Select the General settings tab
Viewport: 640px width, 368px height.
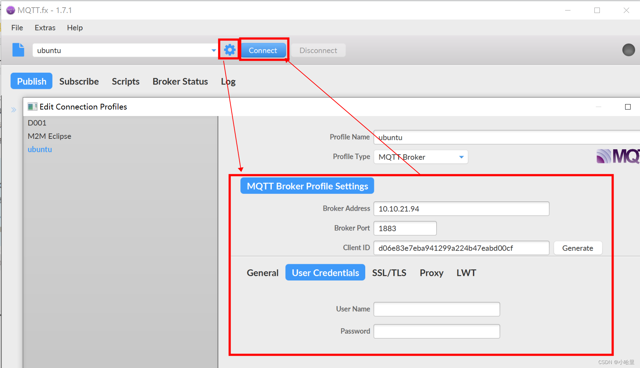tap(262, 273)
